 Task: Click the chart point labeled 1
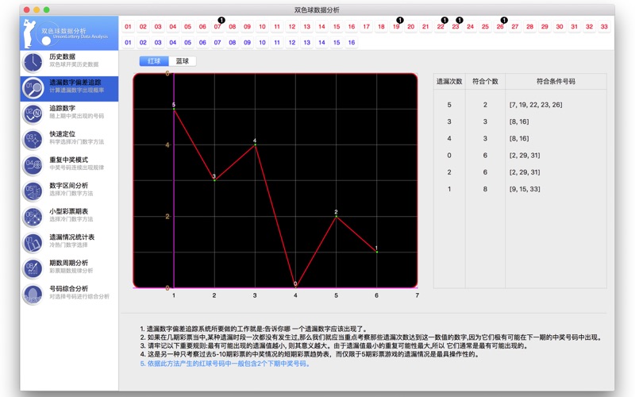pyautogui.click(x=376, y=252)
